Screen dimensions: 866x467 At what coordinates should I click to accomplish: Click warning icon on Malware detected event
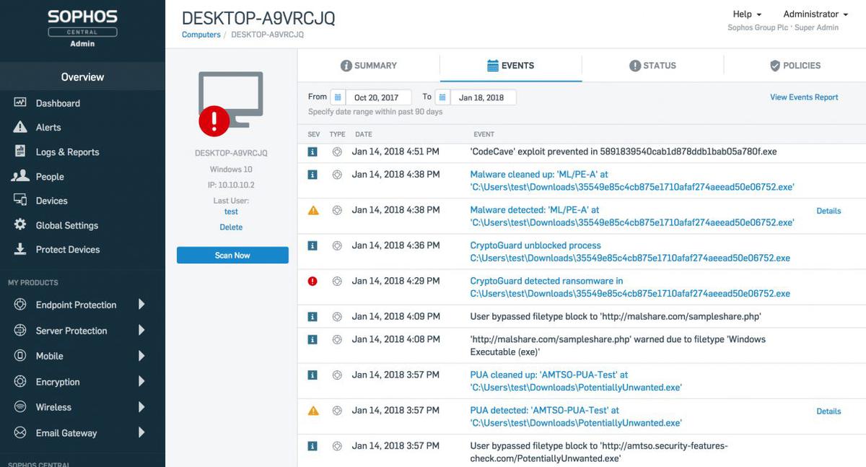click(x=312, y=210)
